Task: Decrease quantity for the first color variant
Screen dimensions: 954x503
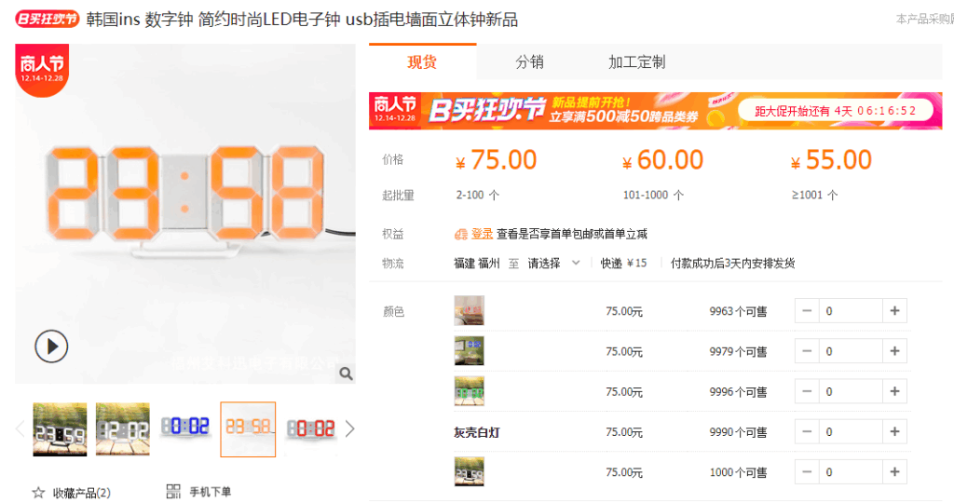Action: [807, 311]
